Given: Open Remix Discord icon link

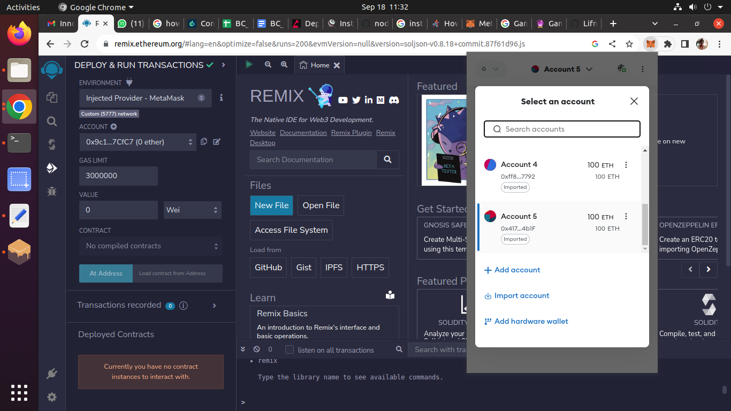Looking at the screenshot, I should pyautogui.click(x=394, y=100).
